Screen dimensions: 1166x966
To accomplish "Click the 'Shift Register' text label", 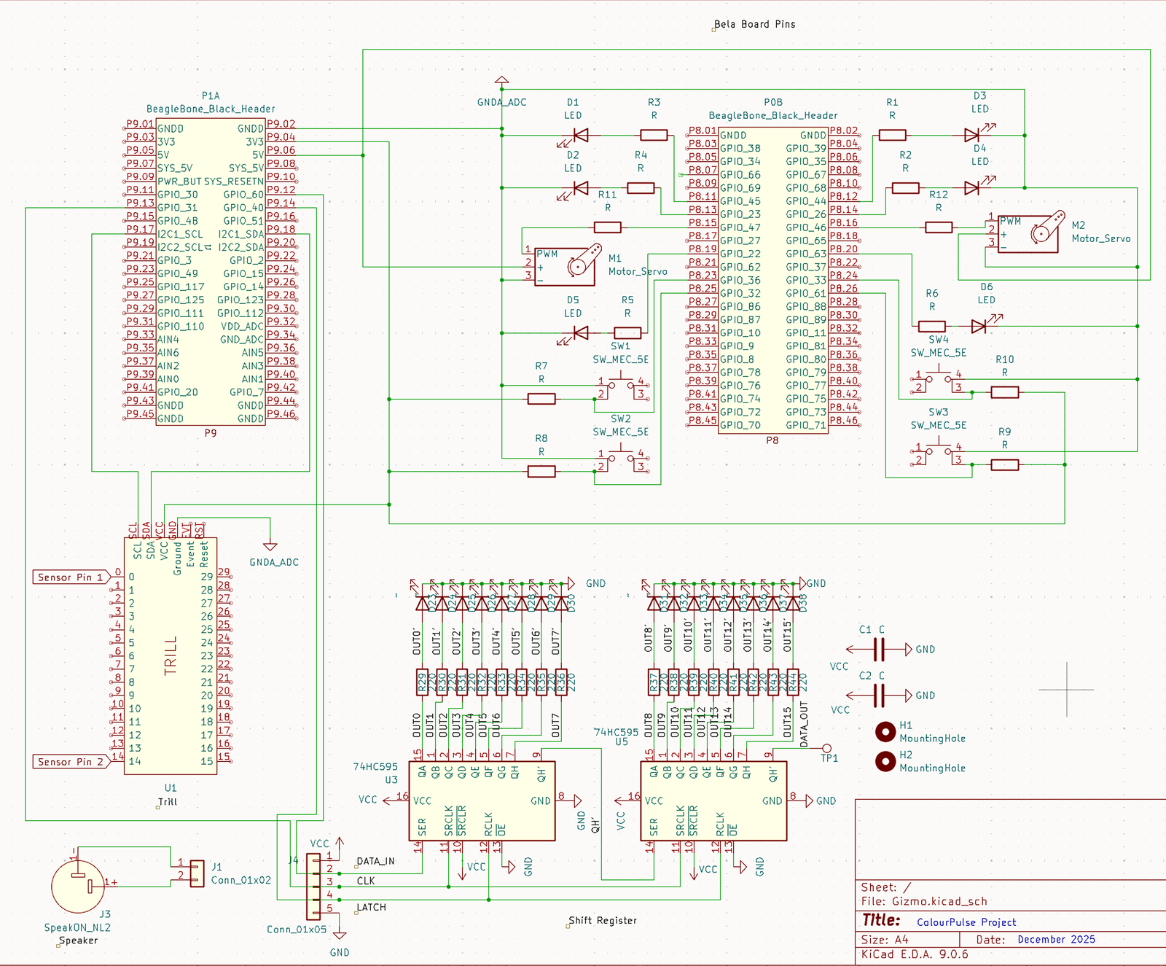I will [603, 920].
